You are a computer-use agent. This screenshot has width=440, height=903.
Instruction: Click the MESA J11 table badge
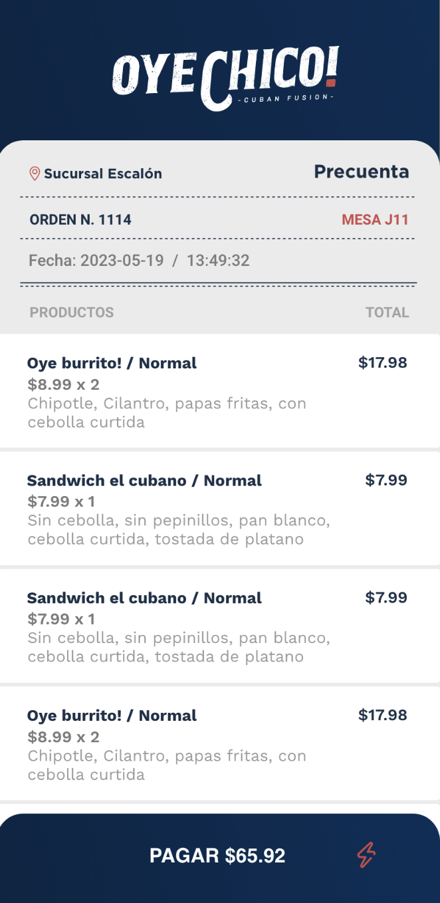coord(375,219)
